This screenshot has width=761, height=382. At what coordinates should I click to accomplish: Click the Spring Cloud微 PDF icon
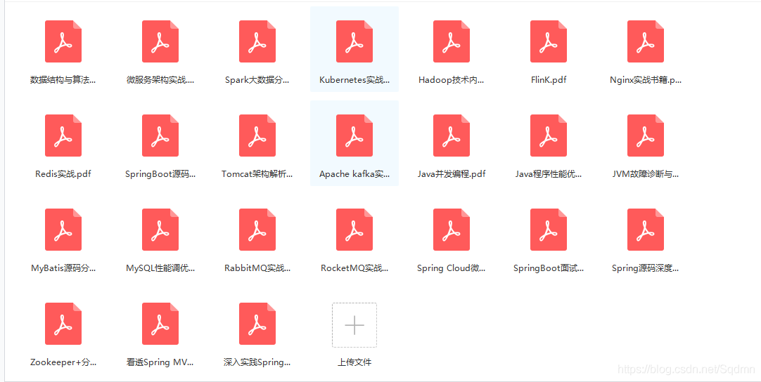click(452, 230)
